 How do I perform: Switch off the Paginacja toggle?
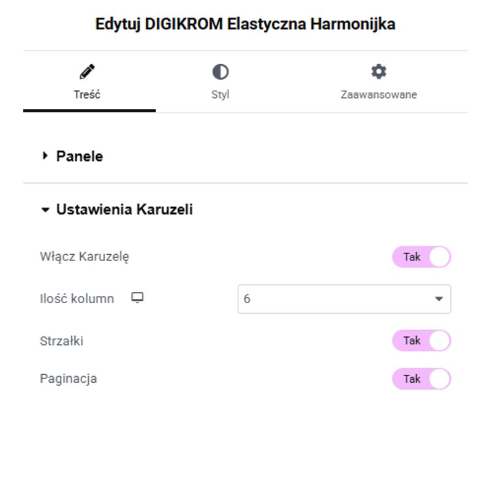tap(421, 379)
